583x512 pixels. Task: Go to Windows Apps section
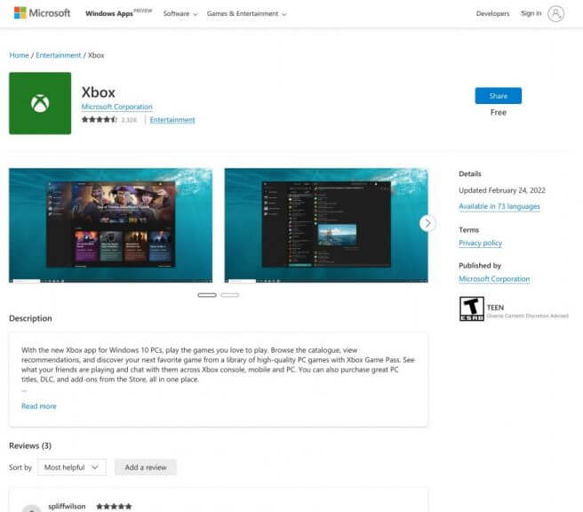tap(109, 13)
